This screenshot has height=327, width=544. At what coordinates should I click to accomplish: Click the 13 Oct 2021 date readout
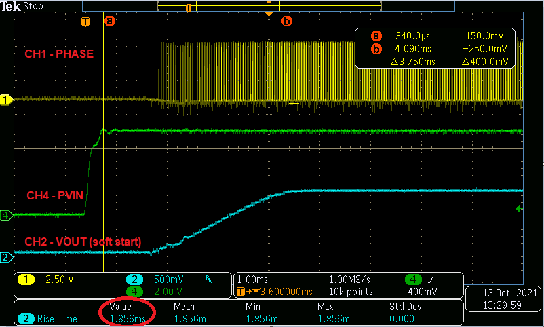pos(510,293)
